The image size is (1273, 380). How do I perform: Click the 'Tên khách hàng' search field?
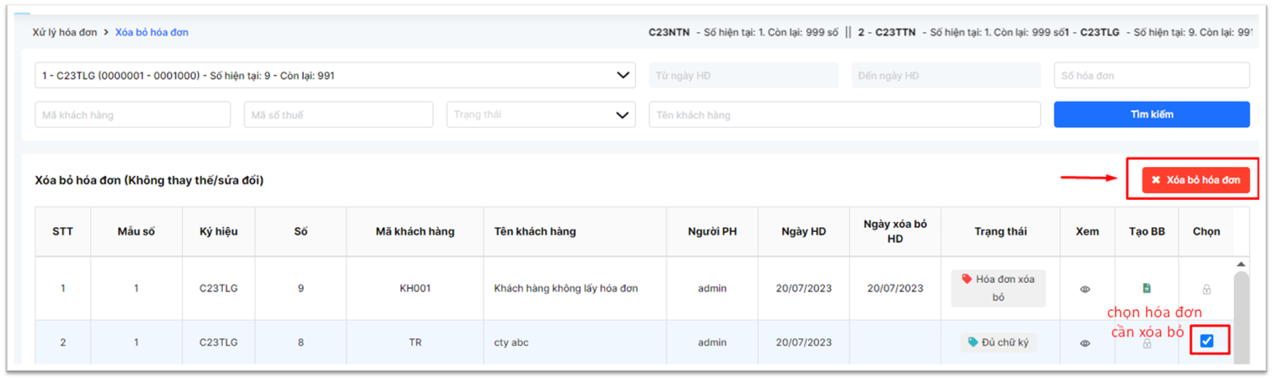point(844,115)
